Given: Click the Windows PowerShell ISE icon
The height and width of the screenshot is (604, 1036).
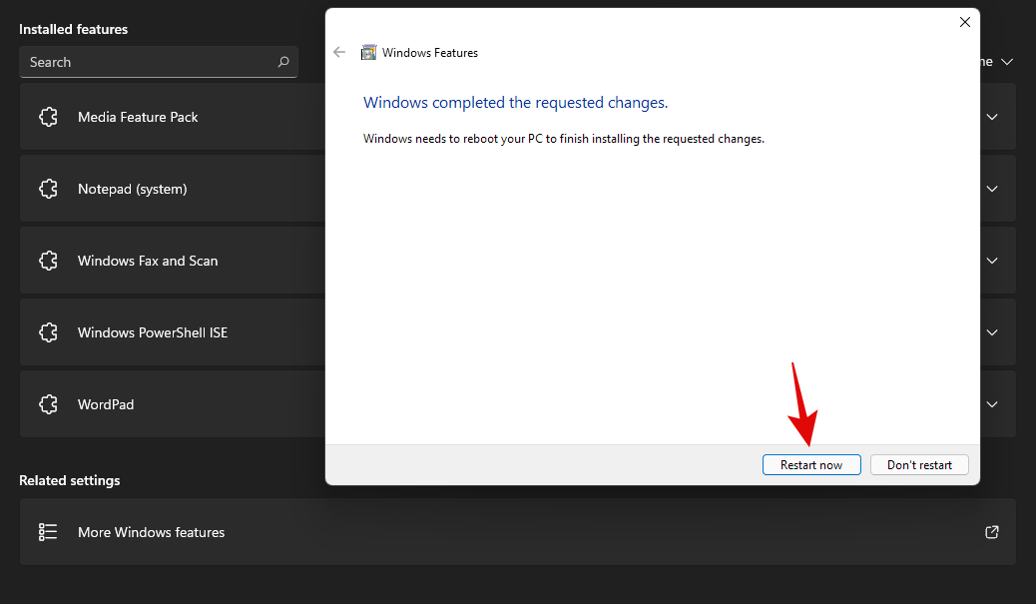Looking at the screenshot, I should tap(49, 332).
